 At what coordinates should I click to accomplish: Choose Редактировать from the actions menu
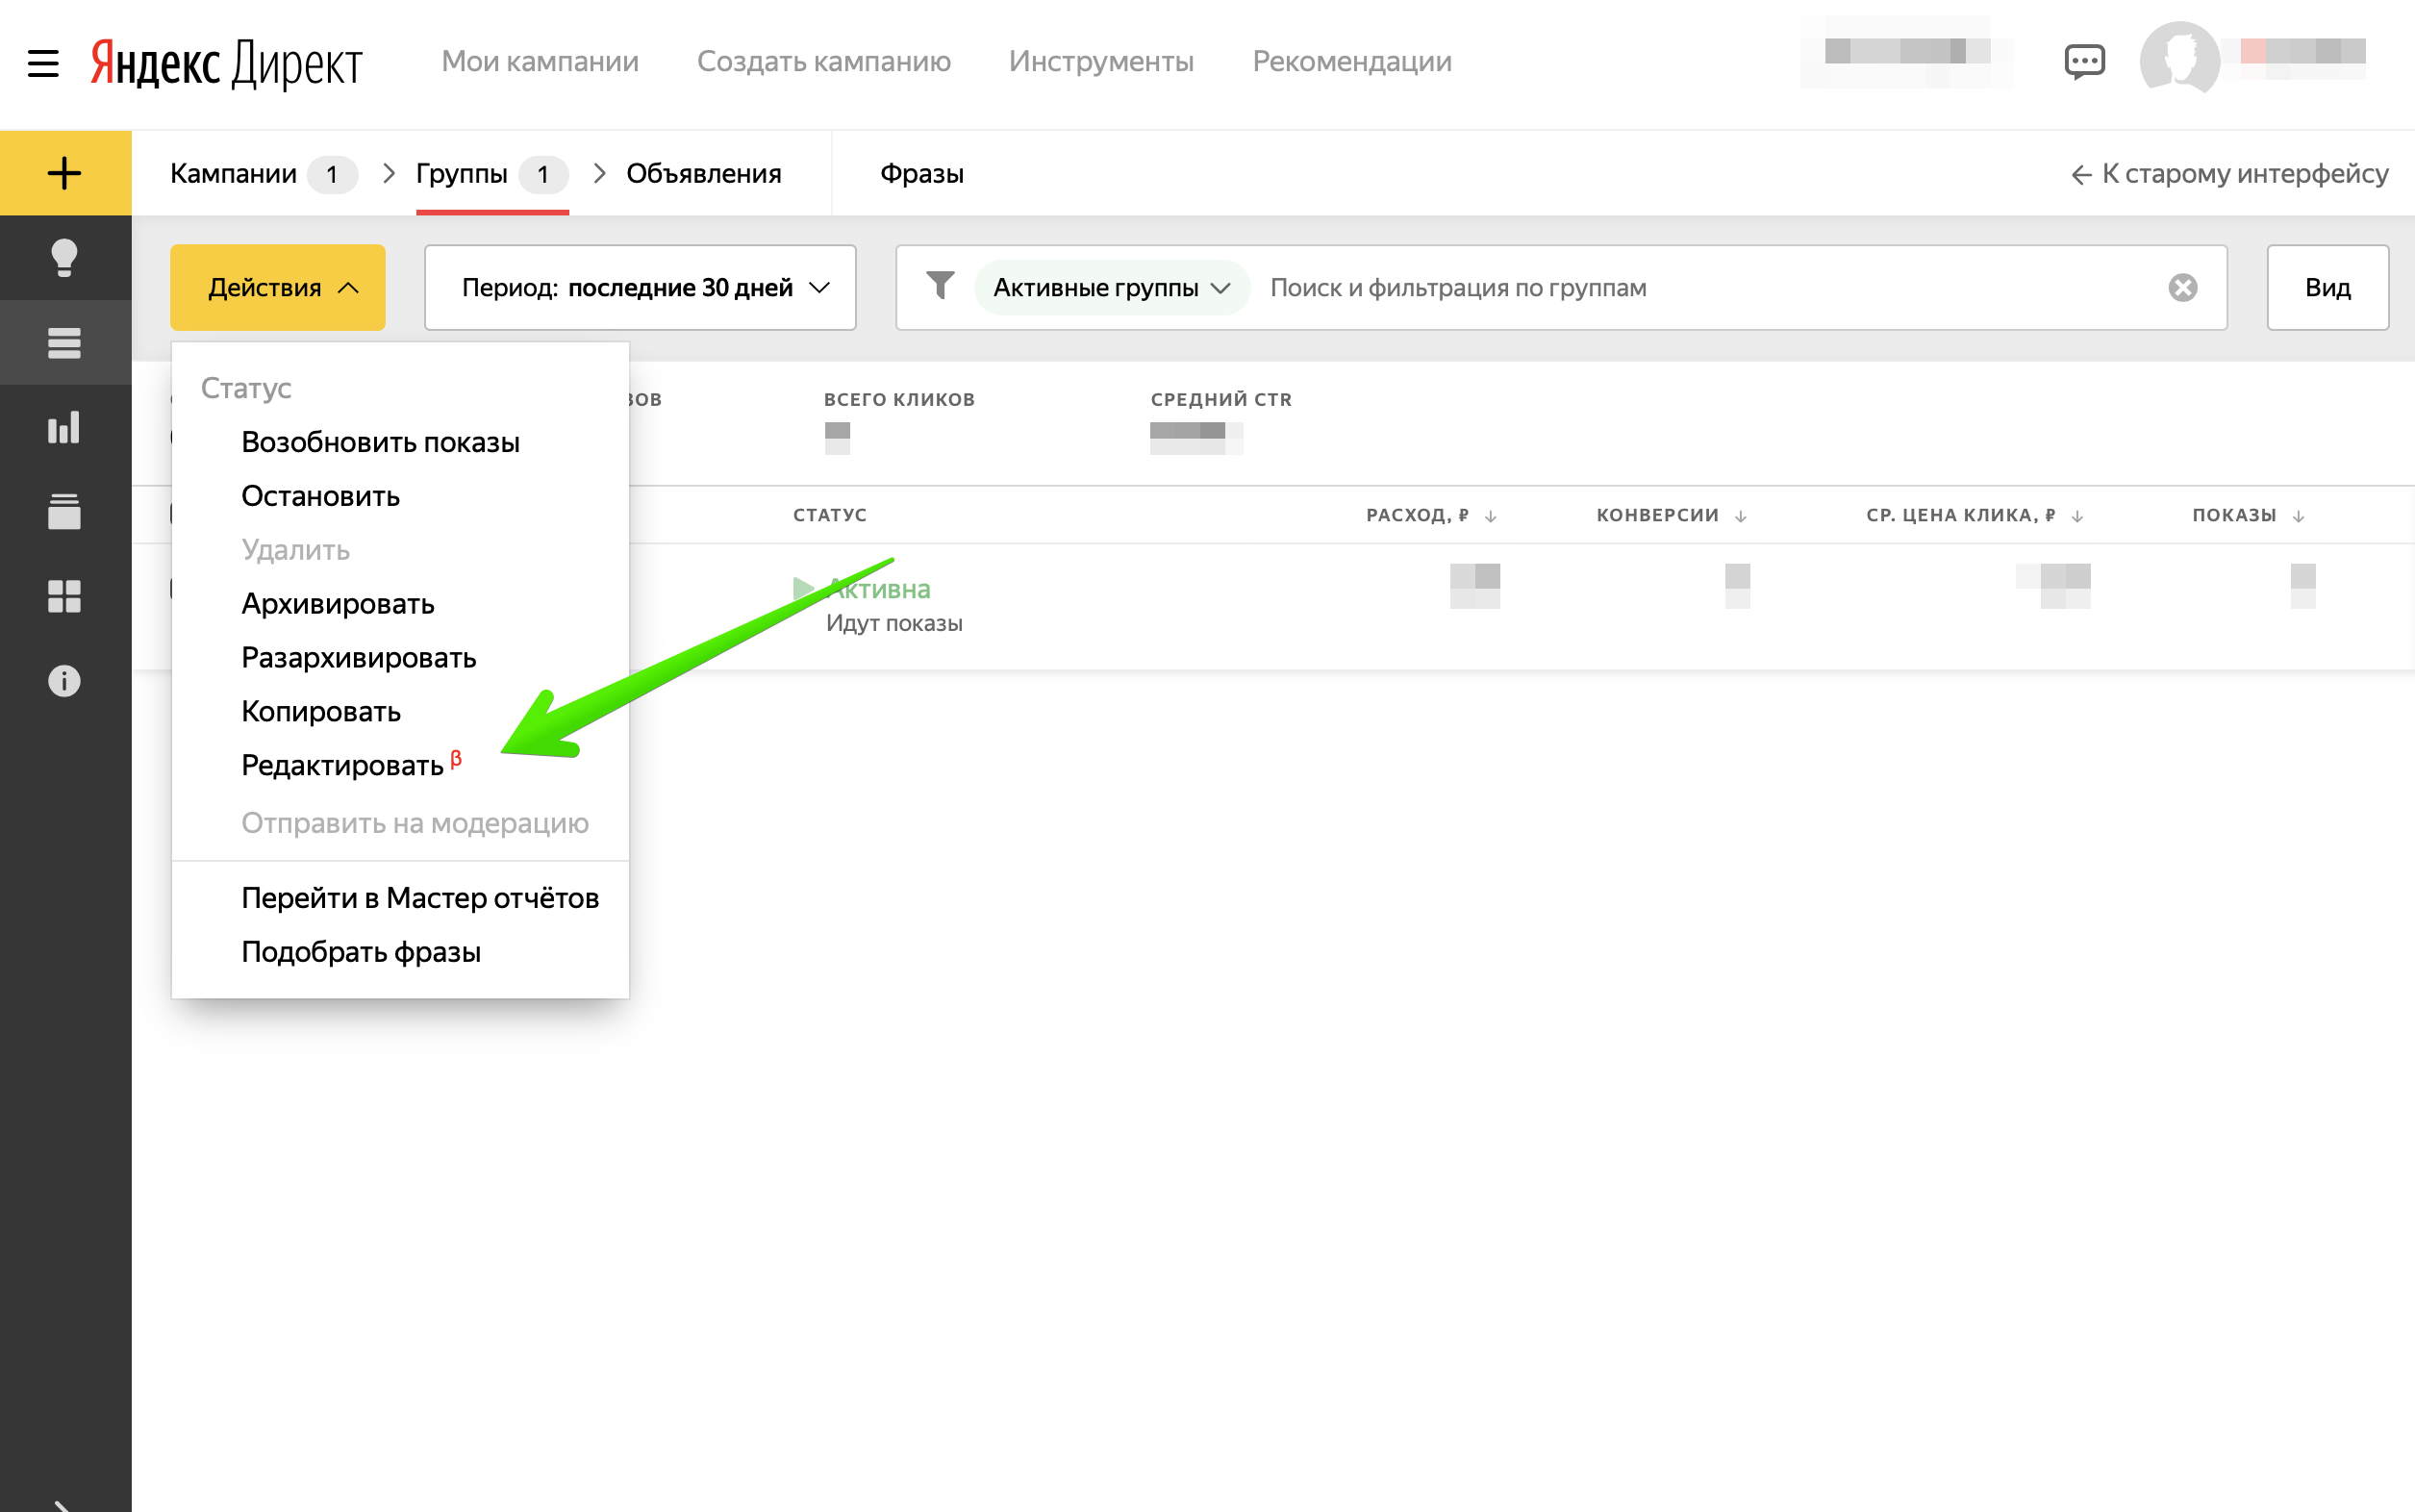tap(342, 766)
